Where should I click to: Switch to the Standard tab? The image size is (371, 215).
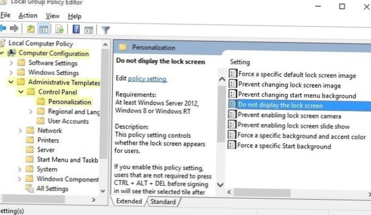[163, 202]
